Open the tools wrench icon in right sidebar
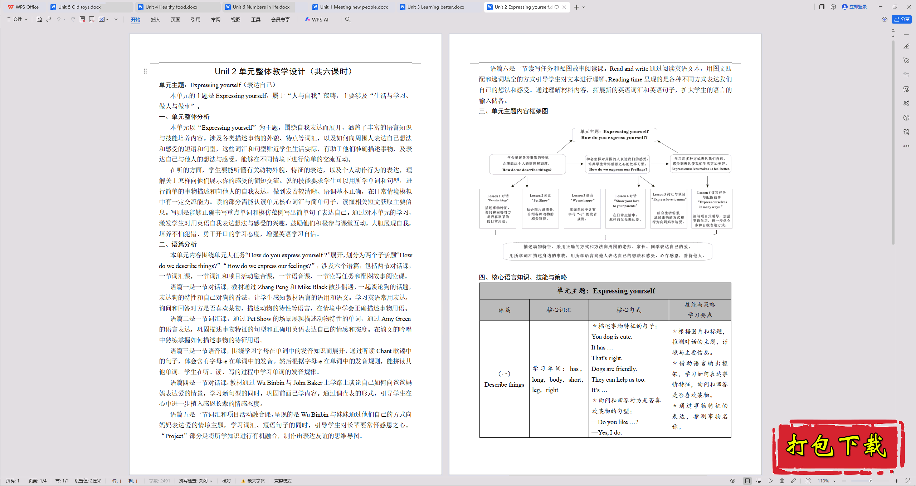The image size is (916, 486). [x=906, y=103]
